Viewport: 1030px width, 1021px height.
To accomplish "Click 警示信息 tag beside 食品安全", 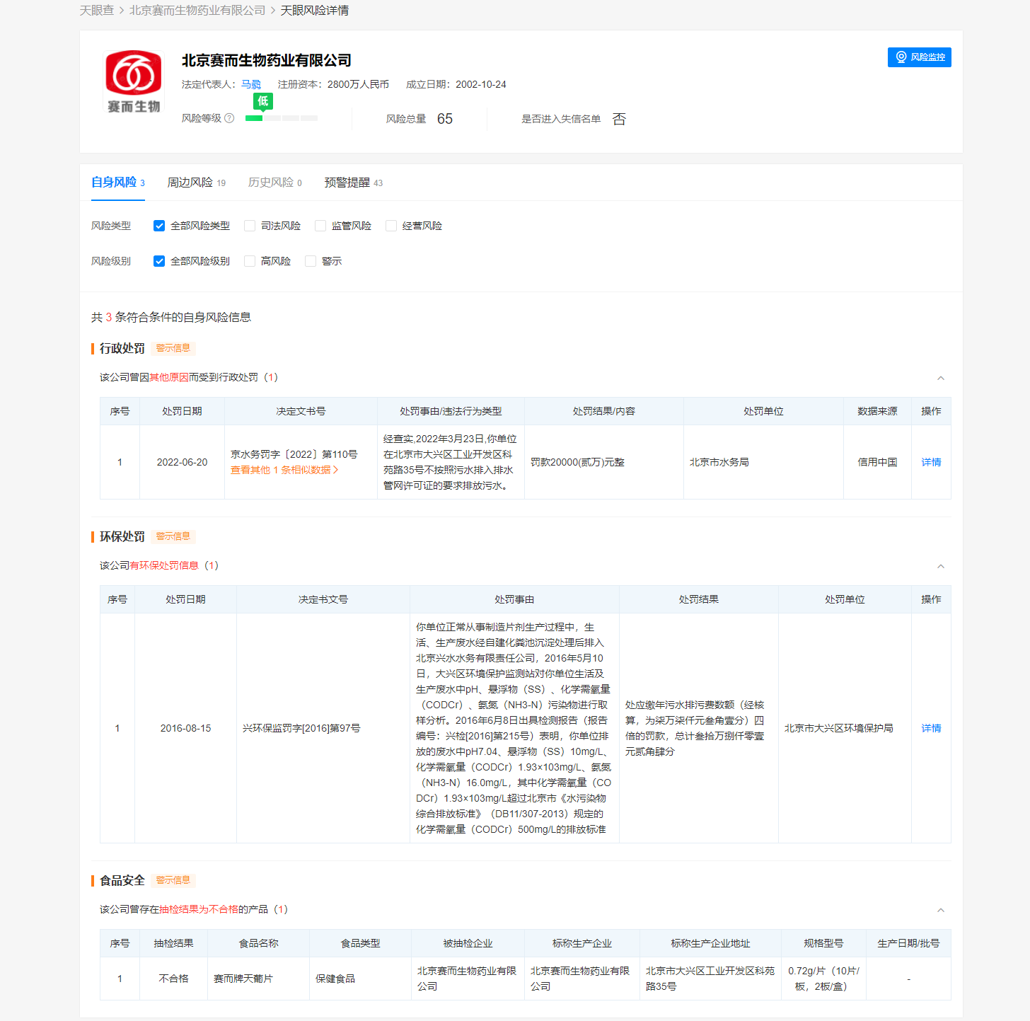I will point(173,880).
